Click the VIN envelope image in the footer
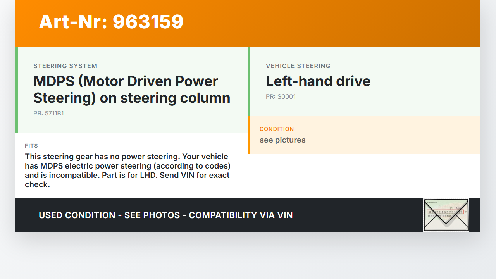Screen dimensions: 496x279 [x=446, y=215]
